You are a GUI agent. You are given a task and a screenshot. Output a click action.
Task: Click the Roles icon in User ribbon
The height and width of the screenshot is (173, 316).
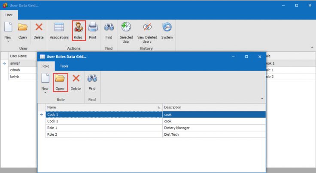78,30
